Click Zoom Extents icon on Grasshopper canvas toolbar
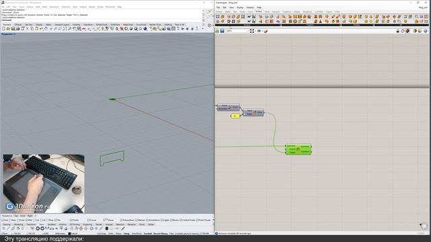This screenshot has height=242, width=431. [x=252, y=31]
